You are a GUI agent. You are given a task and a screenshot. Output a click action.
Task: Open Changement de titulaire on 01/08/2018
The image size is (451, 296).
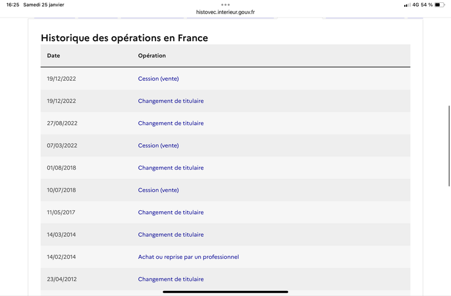point(171,167)
